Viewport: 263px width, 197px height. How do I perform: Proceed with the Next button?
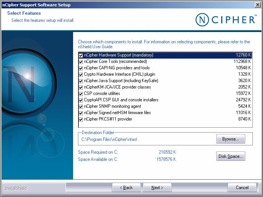(x=157, y=188)
